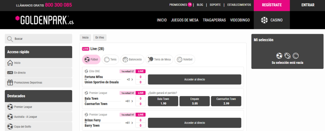Open En directo in Acceso rápido
This screenshot has width=325, height=131.
(38, 73)
